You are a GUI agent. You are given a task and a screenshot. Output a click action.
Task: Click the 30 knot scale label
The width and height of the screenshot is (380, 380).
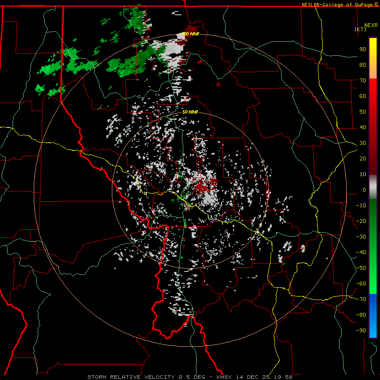pos(363,143)
